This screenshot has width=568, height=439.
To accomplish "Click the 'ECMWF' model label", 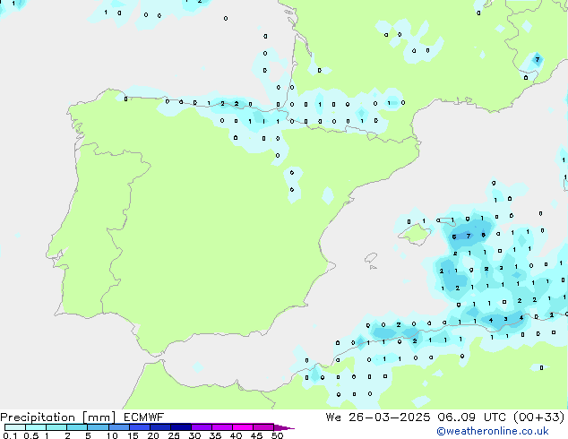I will tap(143, 417).
